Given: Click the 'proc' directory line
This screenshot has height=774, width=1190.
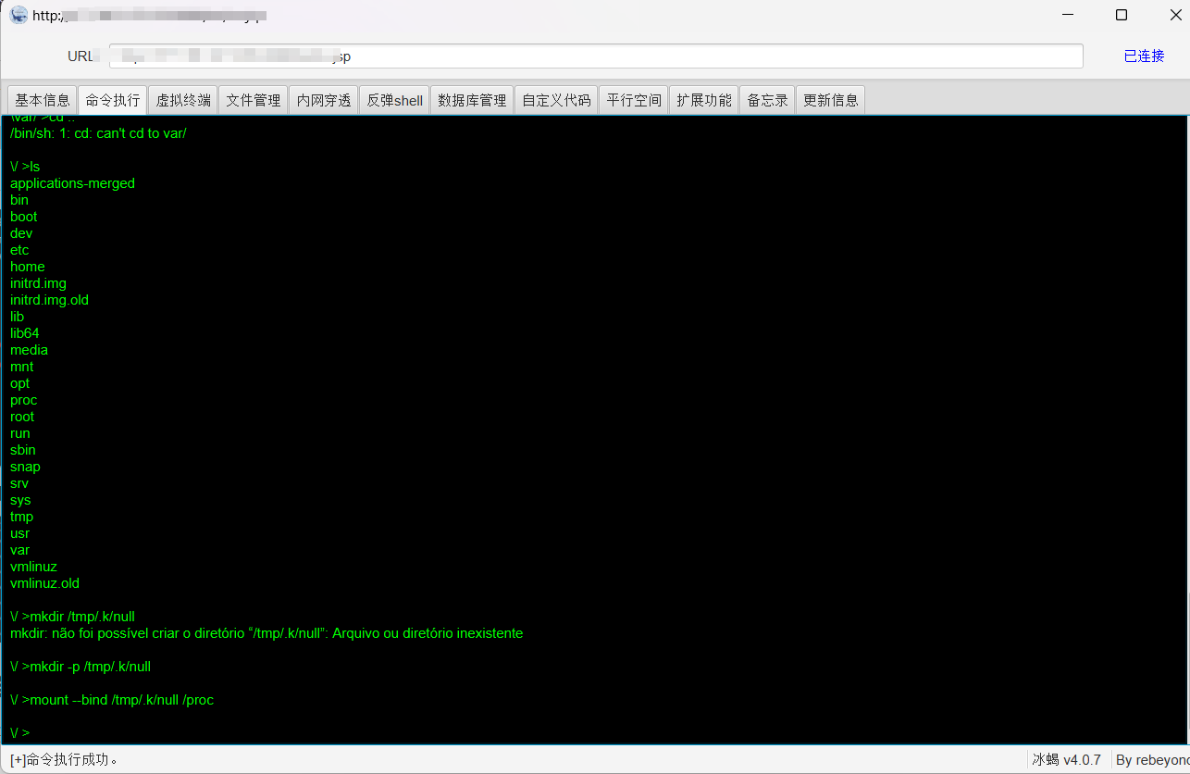Looking at the screenshot, I should point(24,400).
